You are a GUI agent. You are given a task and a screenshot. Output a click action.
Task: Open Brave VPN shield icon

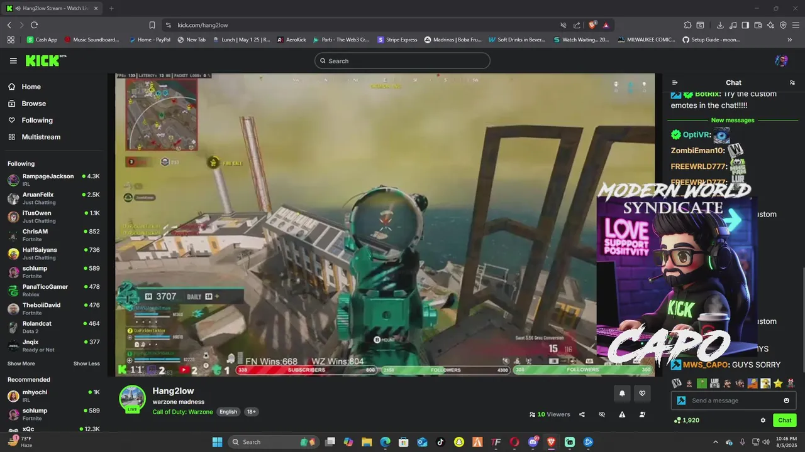(783, 25)
